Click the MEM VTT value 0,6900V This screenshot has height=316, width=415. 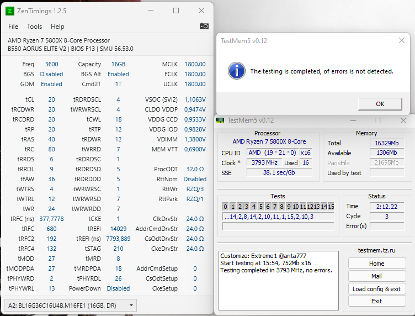195,149
